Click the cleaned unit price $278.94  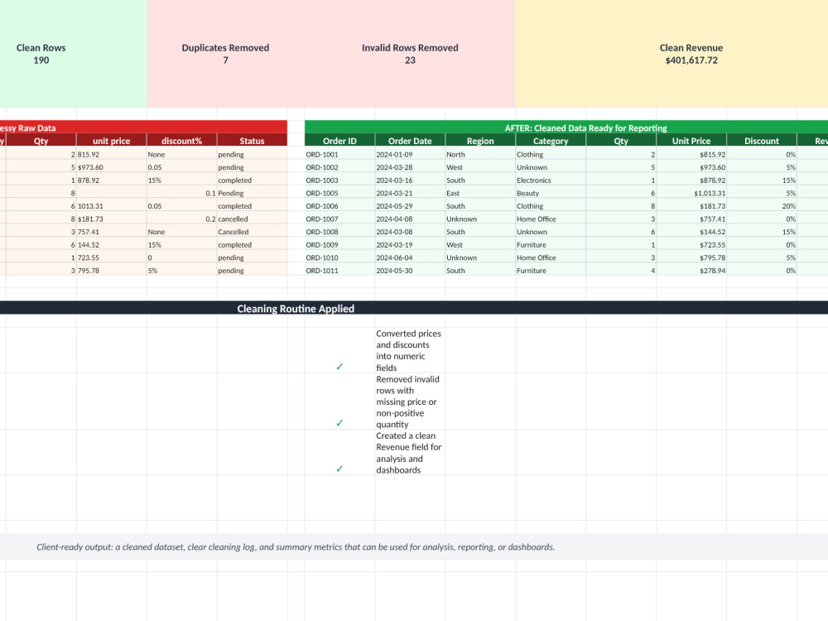[691, 270]
